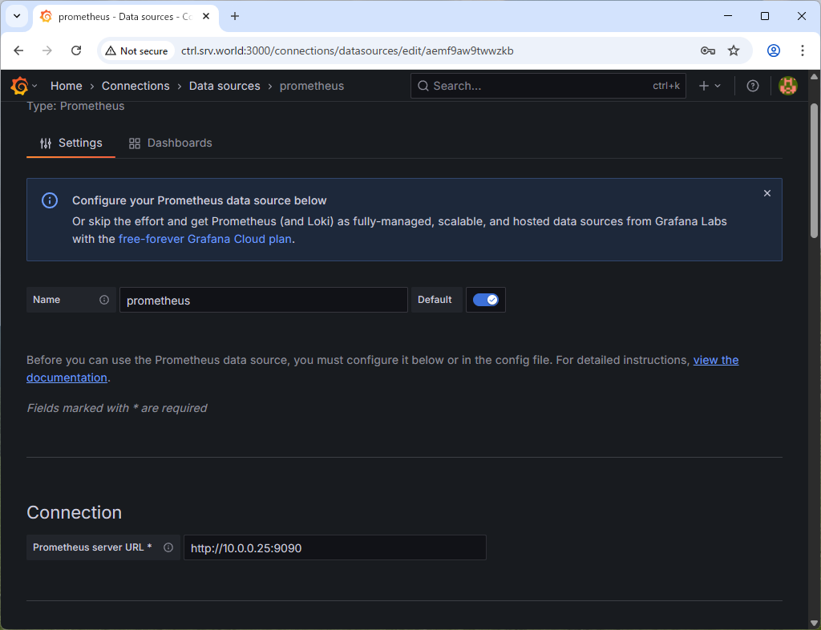Open Data sources breadcrumb
Screen dimensions: 821x630
coord(224,86)
